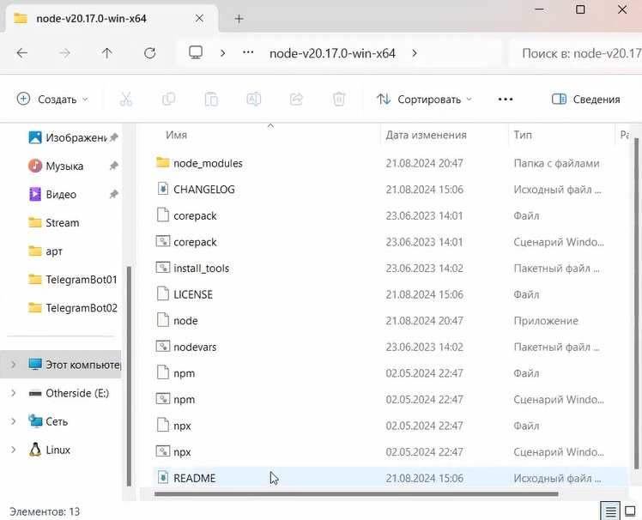This screenshot has height=520, width=642.
Task: Open a new File Explorer tab
Action: point(239,18)
